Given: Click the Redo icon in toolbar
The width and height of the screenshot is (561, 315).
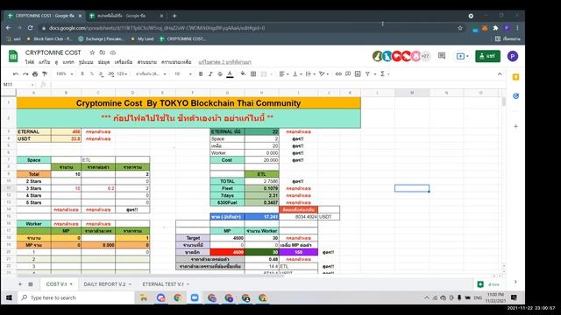Looking at the screenshot, I should [x=25, y=73].
